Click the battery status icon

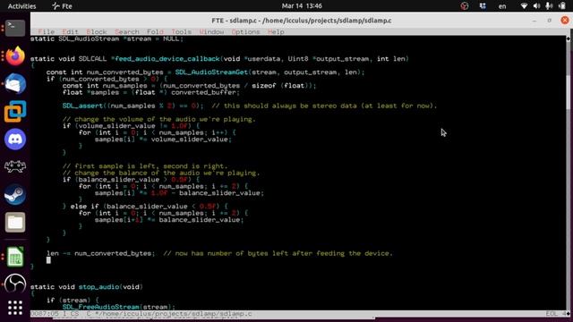pos(562,6)
